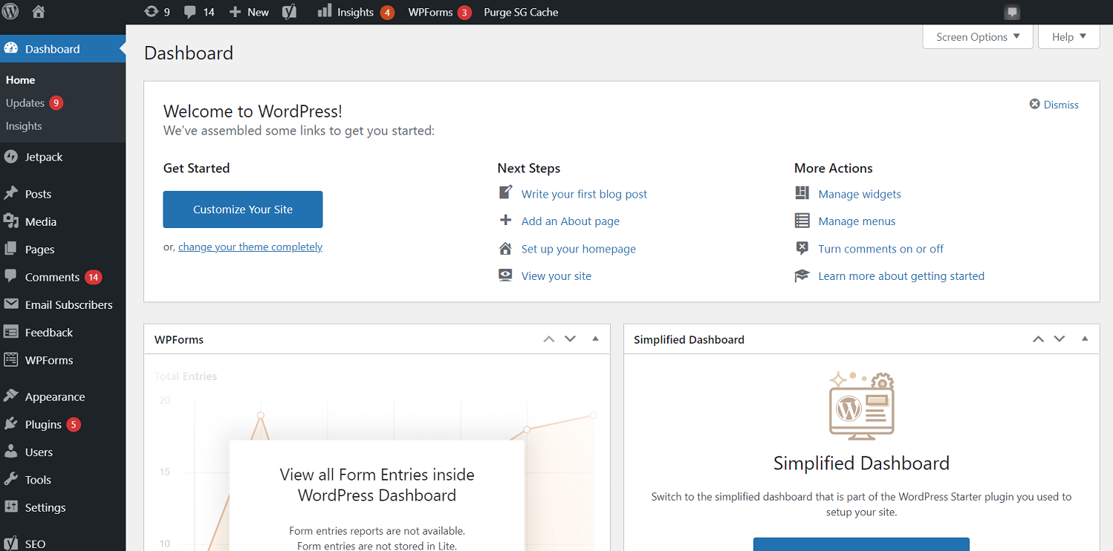Move the WPForms widget down
Screen dimensions: 1113x551
click(570, 339)
